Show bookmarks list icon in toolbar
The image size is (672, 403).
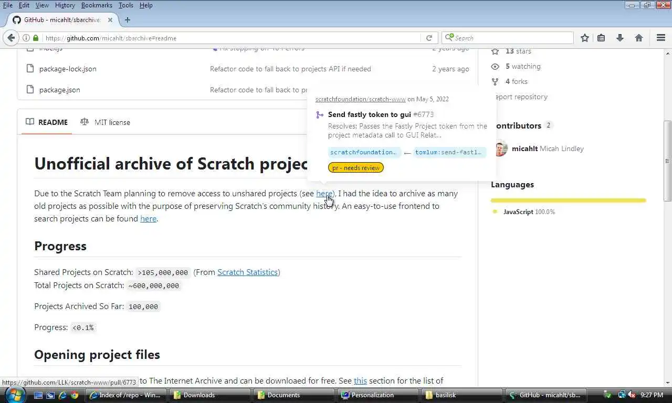pos(602,38)
